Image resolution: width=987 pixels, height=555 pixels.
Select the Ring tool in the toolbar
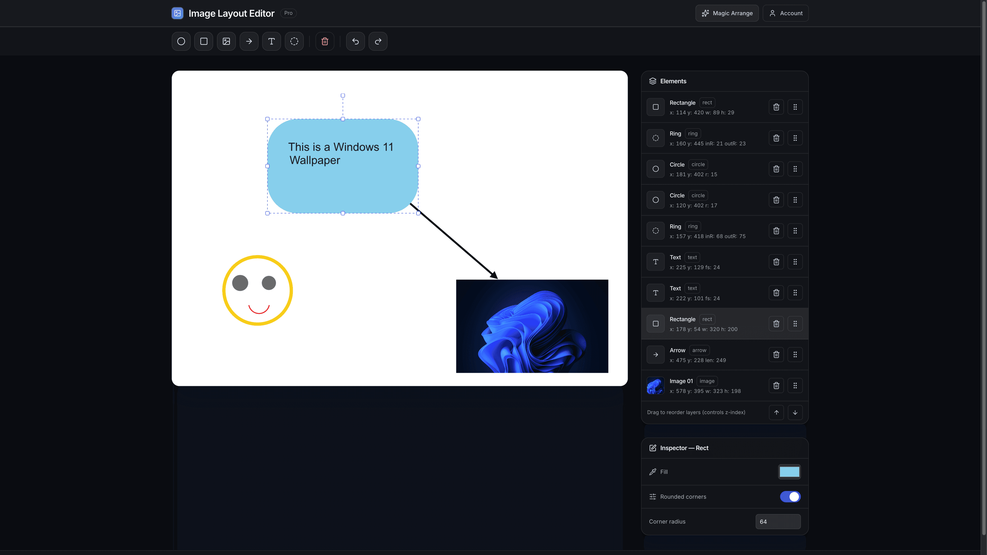click(294, 41)
